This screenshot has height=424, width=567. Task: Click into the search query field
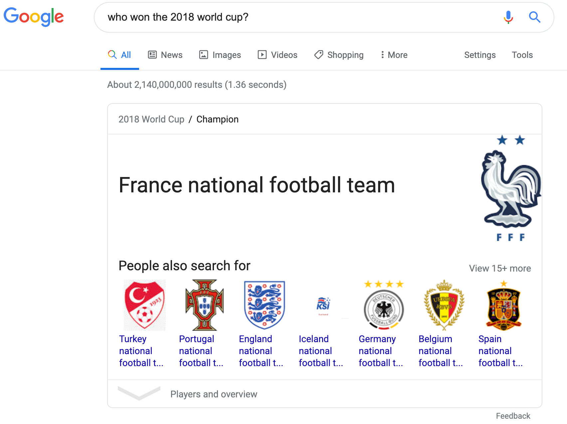pyautogui.click(x=299, y=17)
